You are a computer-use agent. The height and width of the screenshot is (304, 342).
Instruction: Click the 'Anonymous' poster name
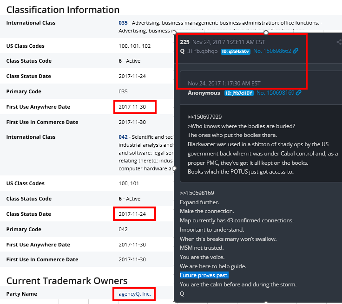click(204, 93)
